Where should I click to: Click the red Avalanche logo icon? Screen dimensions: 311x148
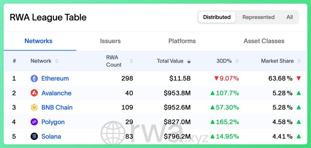point(34,93)
